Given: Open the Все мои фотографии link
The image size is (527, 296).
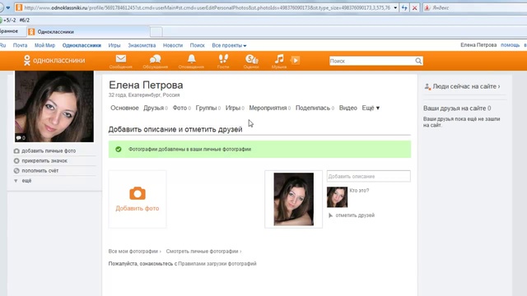Looking at the screenshot, I should [134, 252].
